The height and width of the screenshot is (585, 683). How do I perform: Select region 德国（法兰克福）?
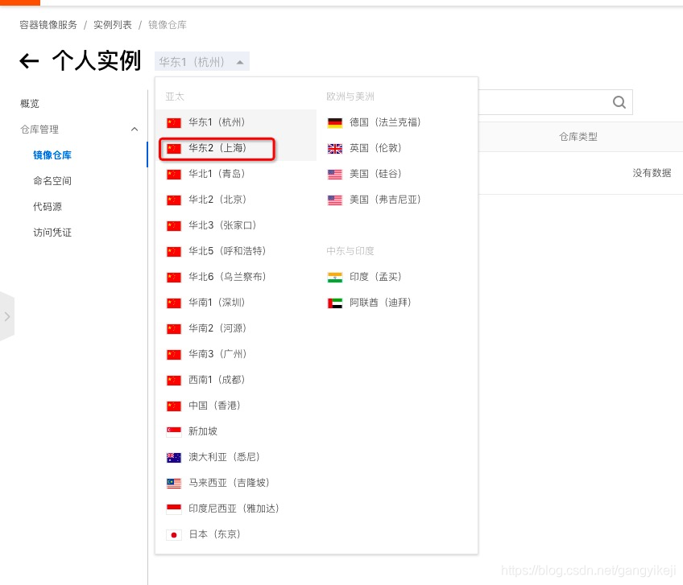(x=397, y=122)
